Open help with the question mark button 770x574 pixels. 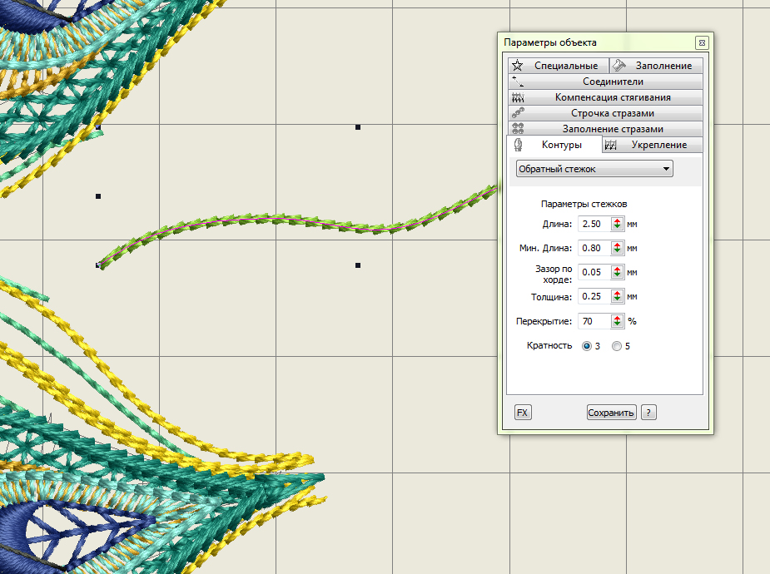coord(648,413)
